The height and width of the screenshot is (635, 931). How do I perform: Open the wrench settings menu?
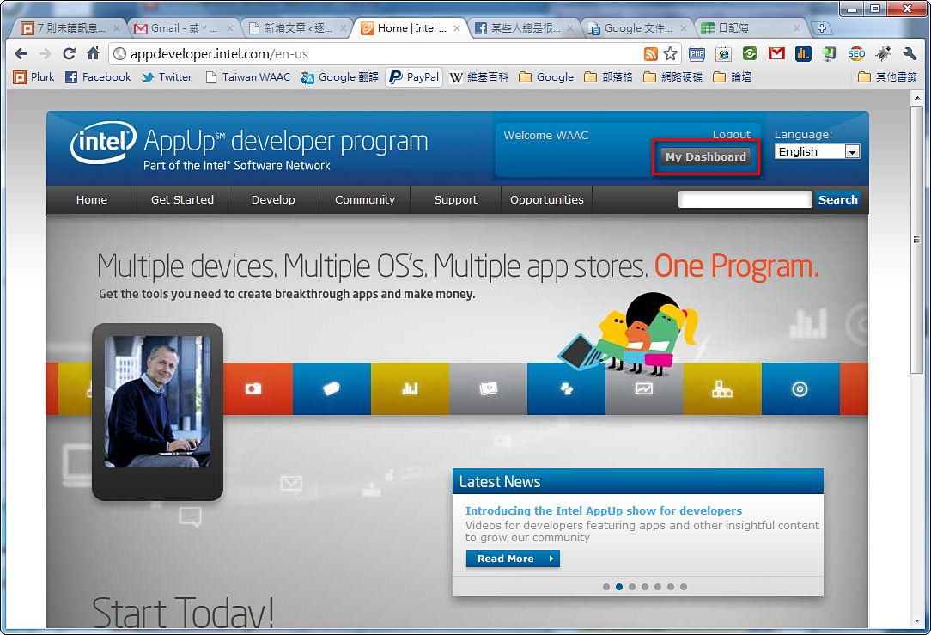click(x=910, y=54)
